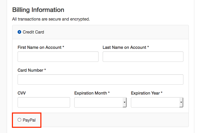Click the 'CVV' label text
The height and width of the screenshot is (133, 201).
[22, 93]
